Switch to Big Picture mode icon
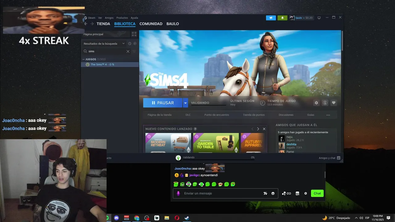The image size is (395, 222). 319,18
